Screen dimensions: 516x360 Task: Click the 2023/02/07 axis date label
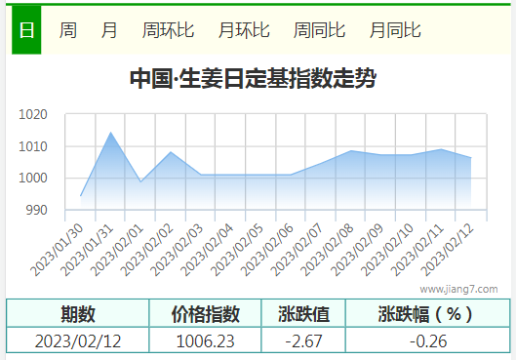coord(297,250)
